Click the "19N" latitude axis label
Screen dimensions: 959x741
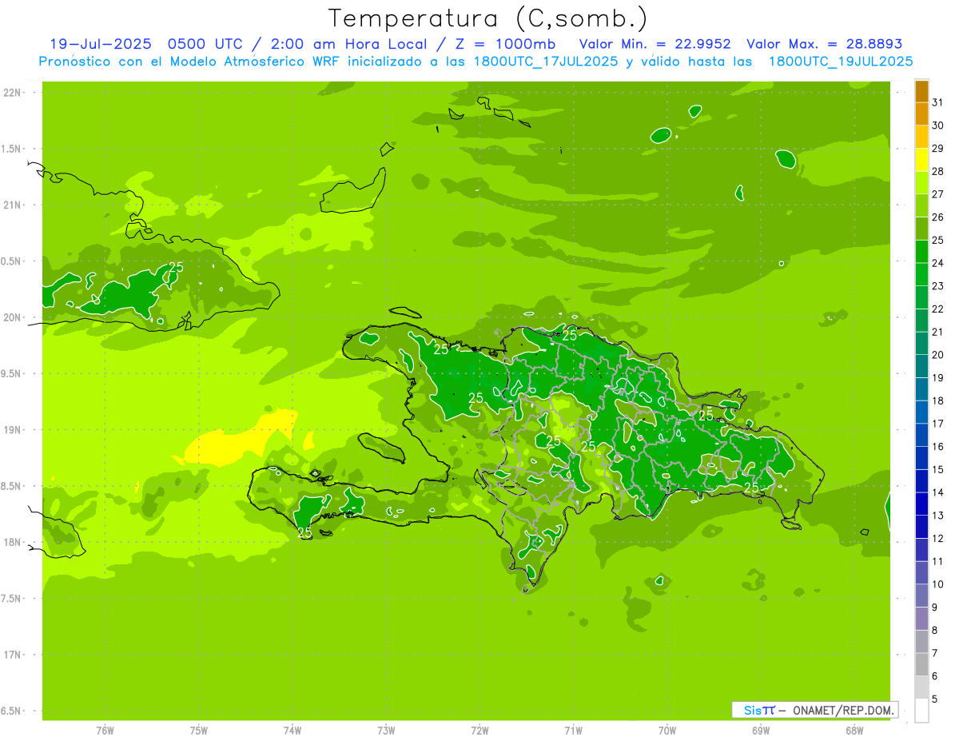11,430
